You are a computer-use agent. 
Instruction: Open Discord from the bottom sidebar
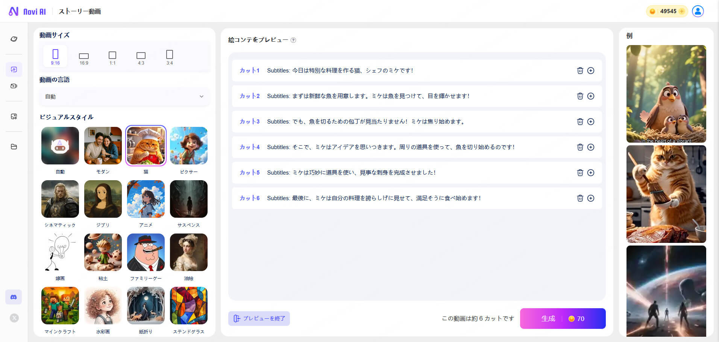pos(14,297)
